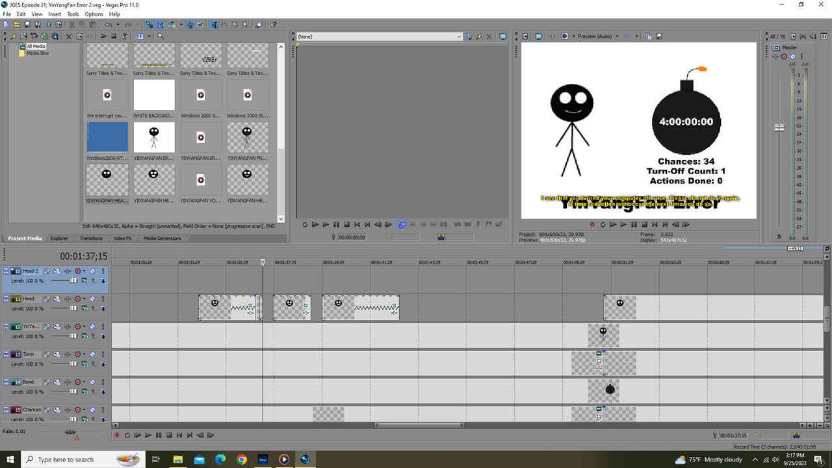The height and width of the screenshot is (468, 832).
Task: Click the Level slider on the Chances track
Action: [73, 419]
